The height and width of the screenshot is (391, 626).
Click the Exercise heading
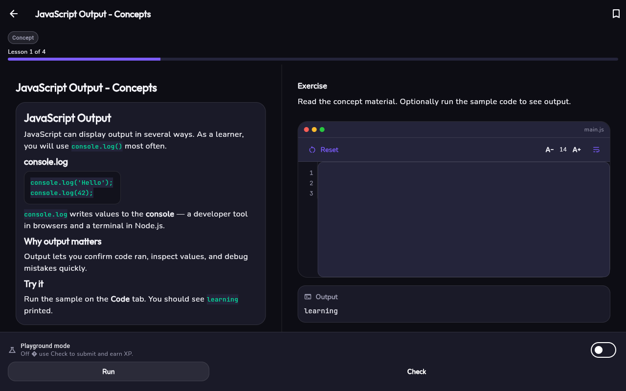(312, 86)
